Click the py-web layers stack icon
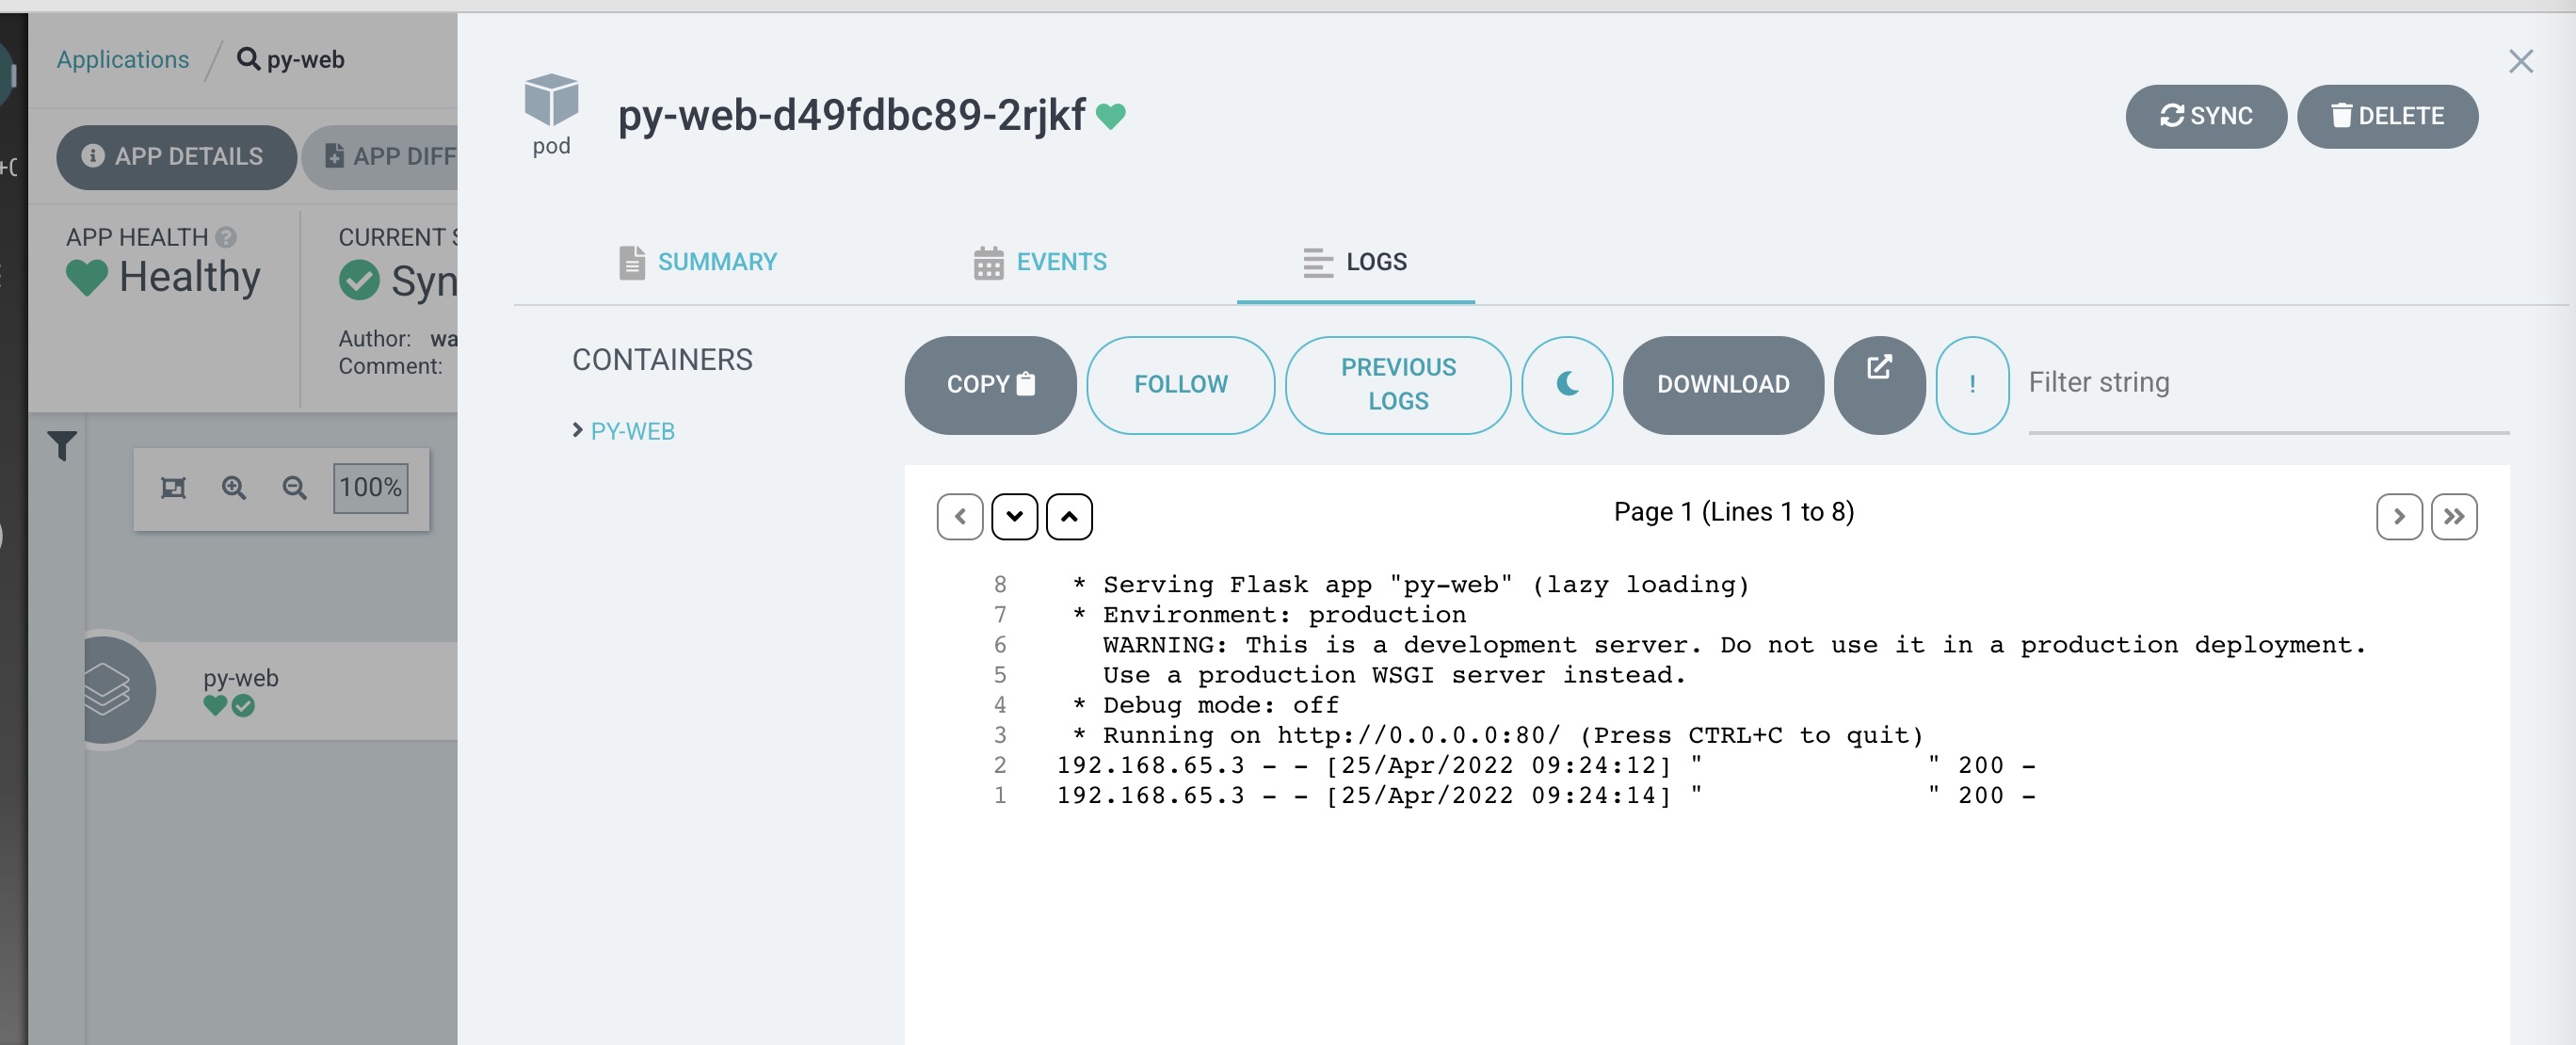 point(106,690)
